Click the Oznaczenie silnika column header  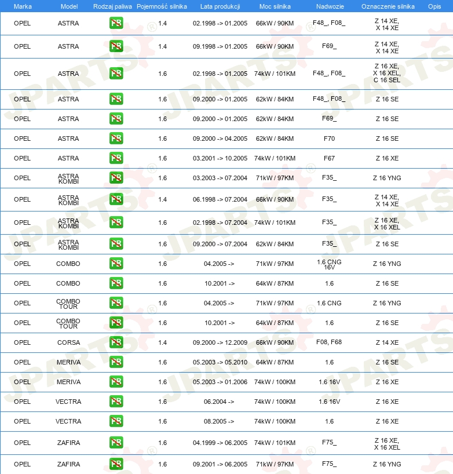(388, 6)
